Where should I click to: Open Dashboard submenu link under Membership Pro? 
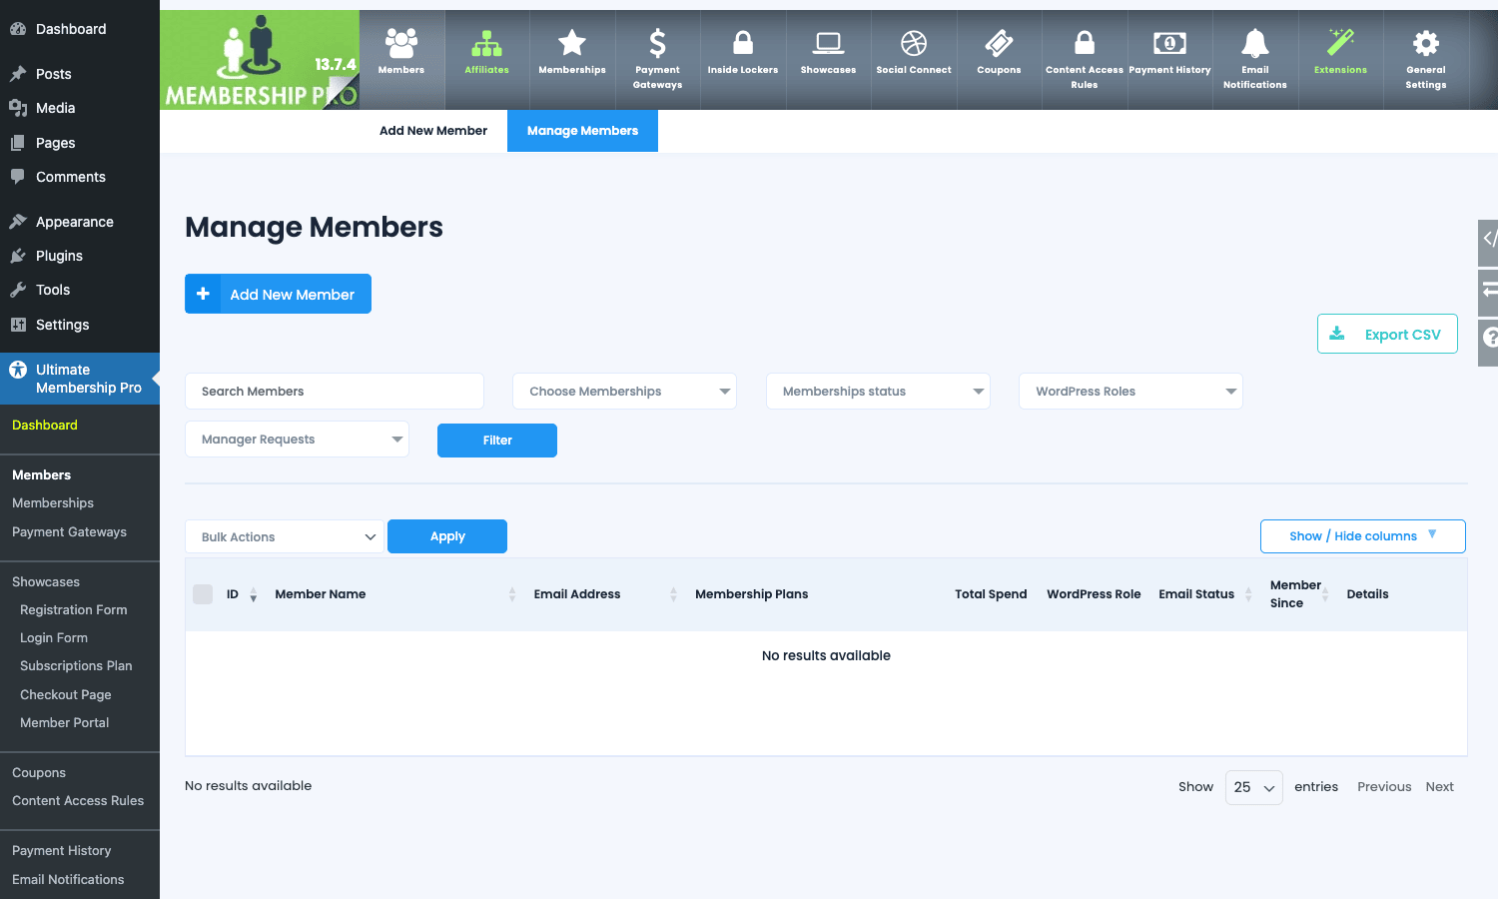(x=45, y=426)
